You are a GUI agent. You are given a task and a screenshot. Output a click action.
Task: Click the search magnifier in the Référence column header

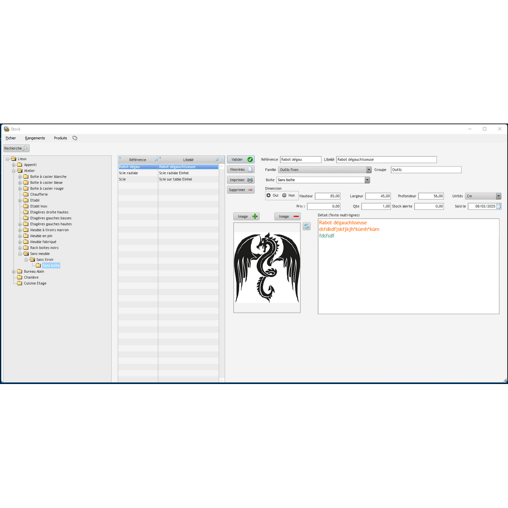pyautogui.click(x=156, y=160)
